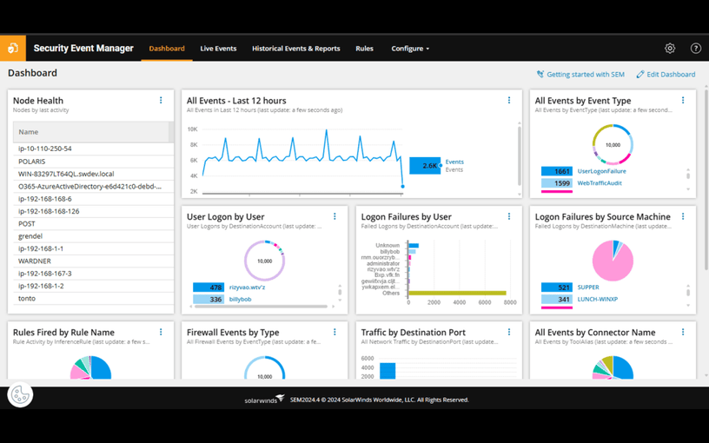This screenshot has width=709, height=443.
Task: Switch to the Live Events tab
Action: point(218,49)
